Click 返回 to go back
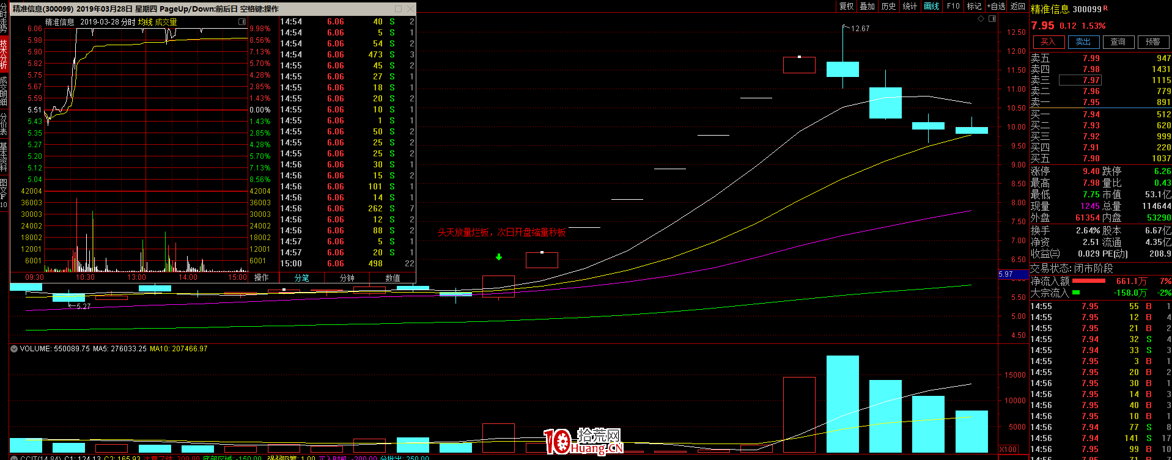This screenshot has height=460, width=1172. [1018, 6]
